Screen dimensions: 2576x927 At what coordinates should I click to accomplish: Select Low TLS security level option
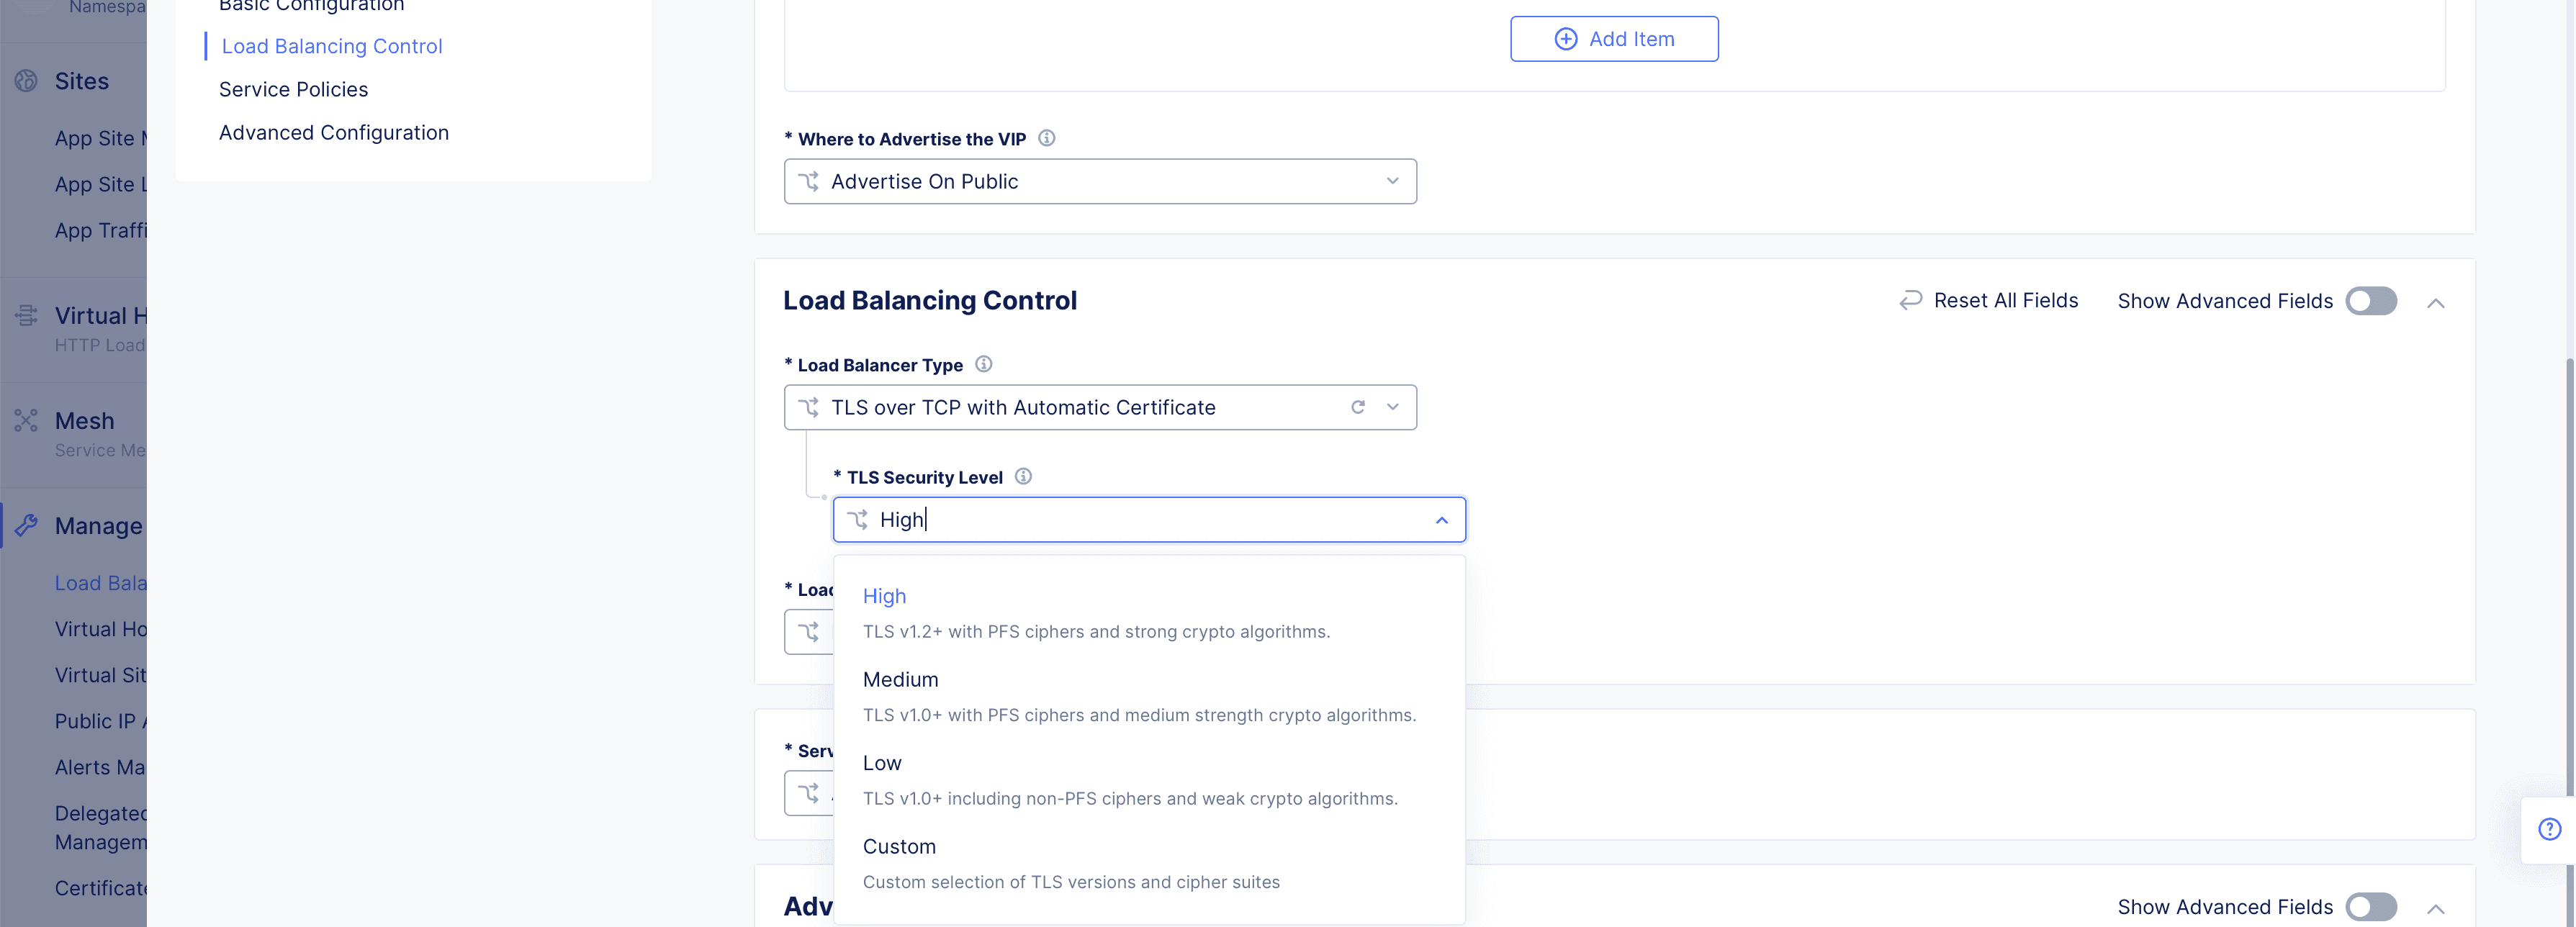tap(881, 763)
